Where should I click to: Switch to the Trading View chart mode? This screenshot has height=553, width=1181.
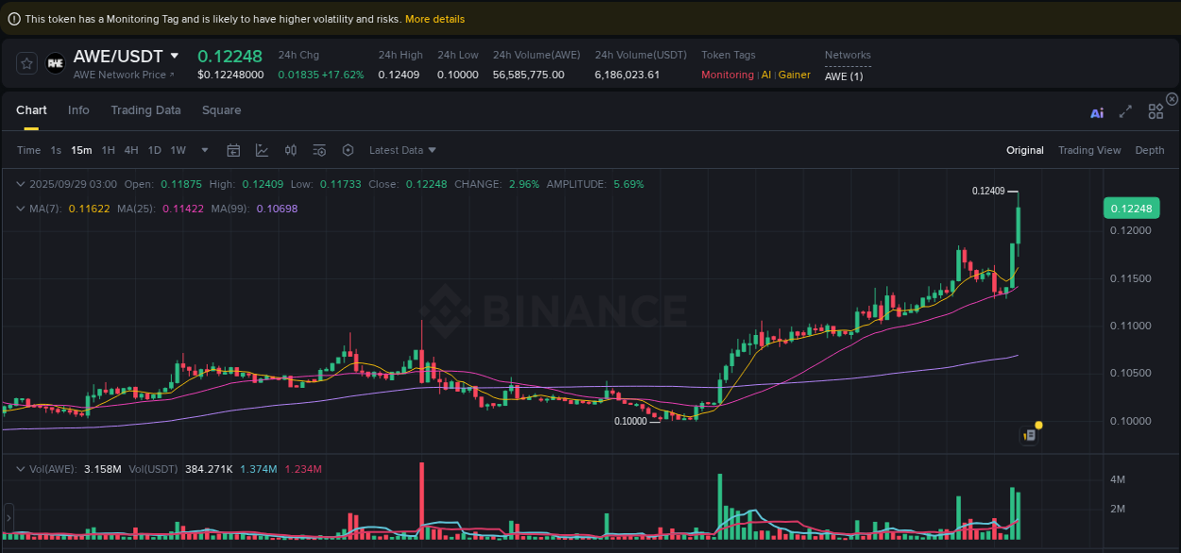coord(1089,150)
